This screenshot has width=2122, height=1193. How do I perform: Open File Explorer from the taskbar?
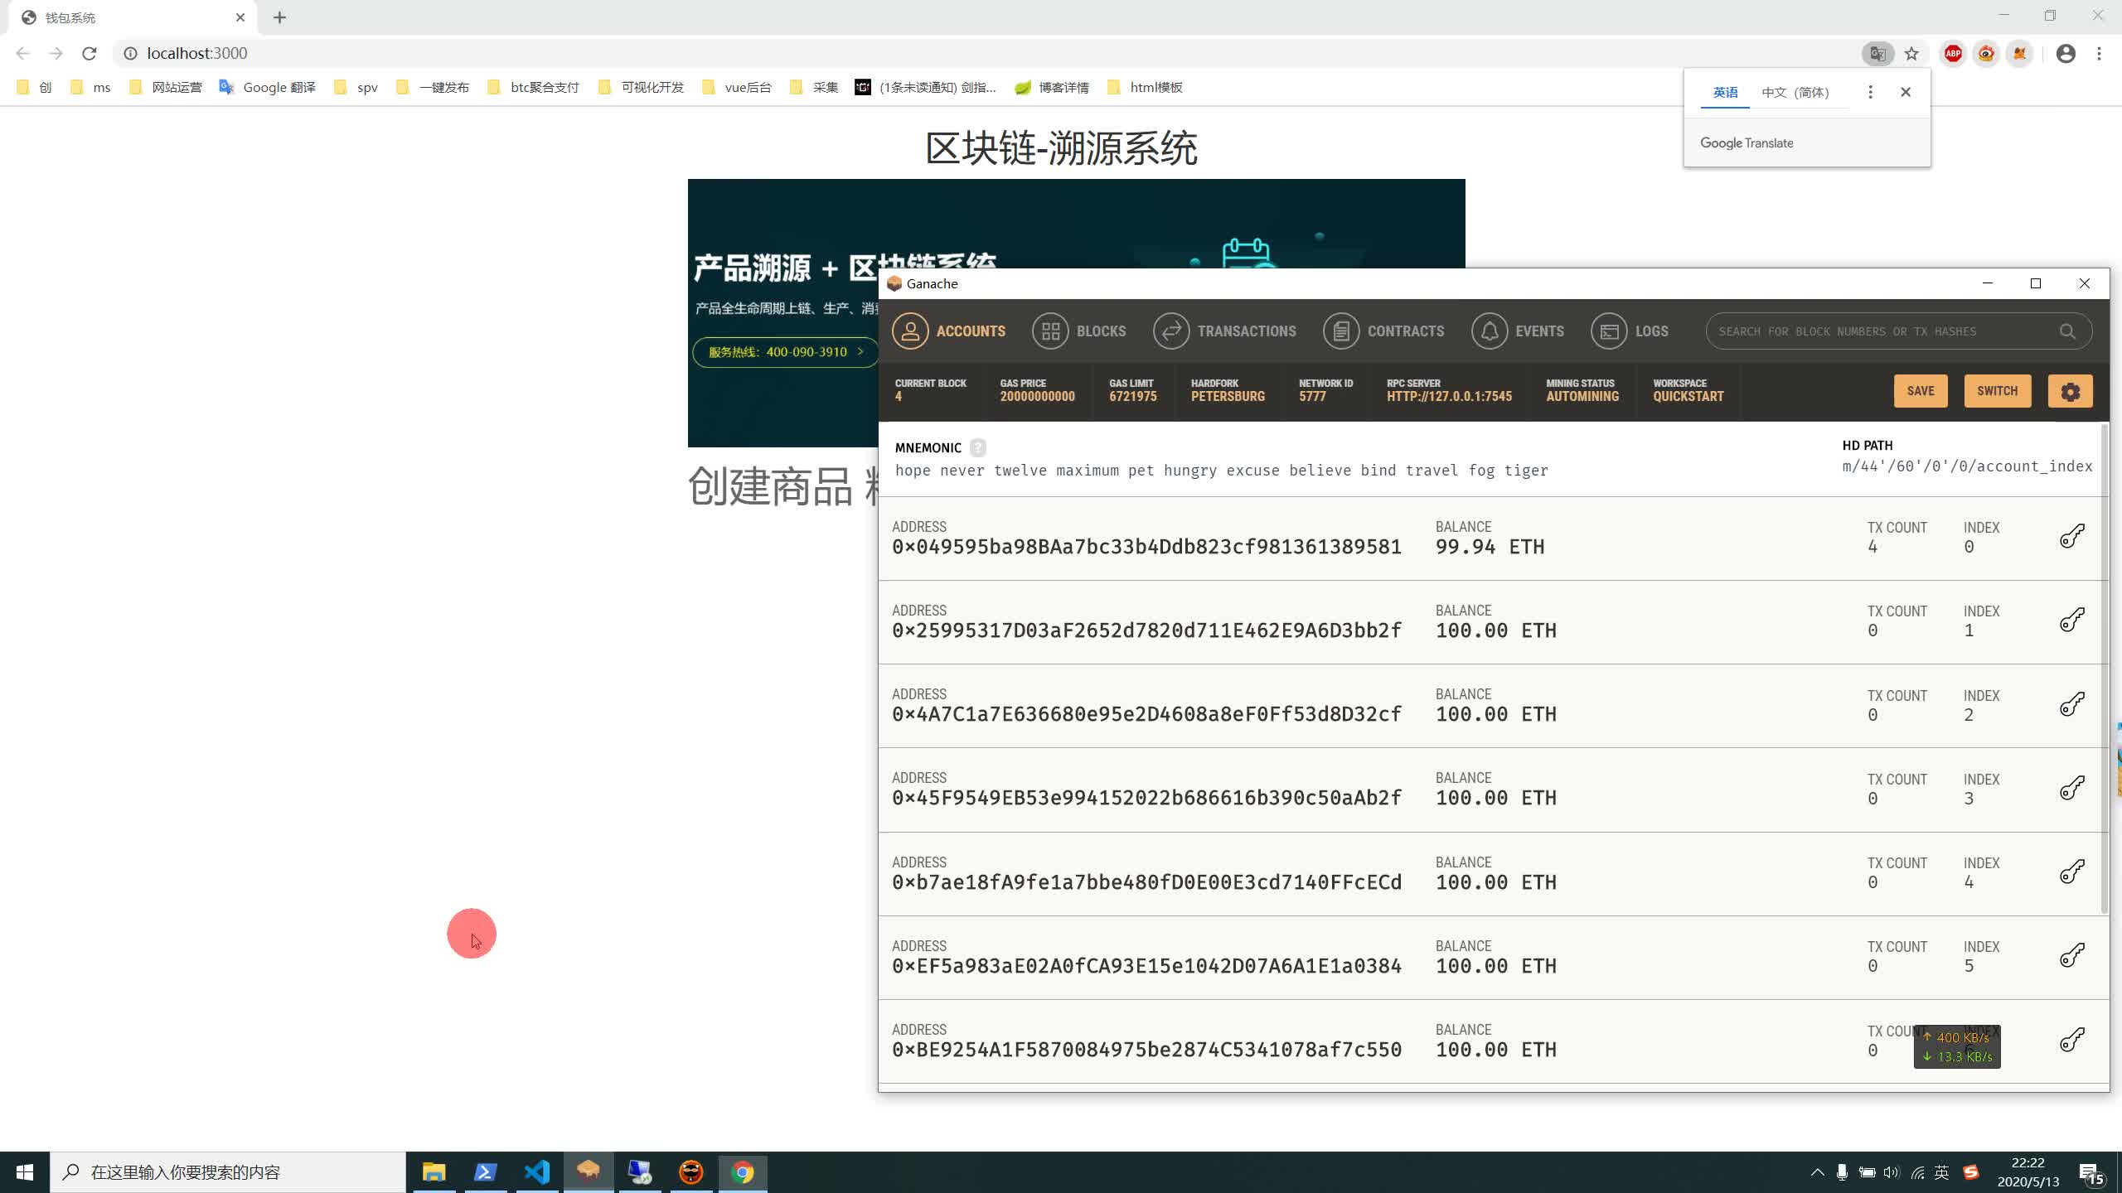tap(434, 1171)
